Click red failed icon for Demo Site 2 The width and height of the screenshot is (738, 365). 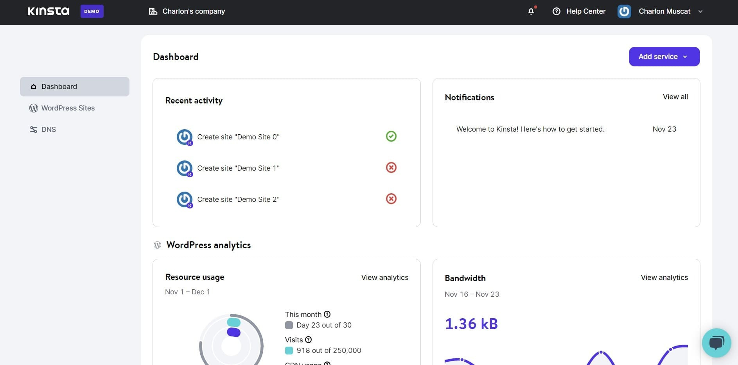coord(391,199)
